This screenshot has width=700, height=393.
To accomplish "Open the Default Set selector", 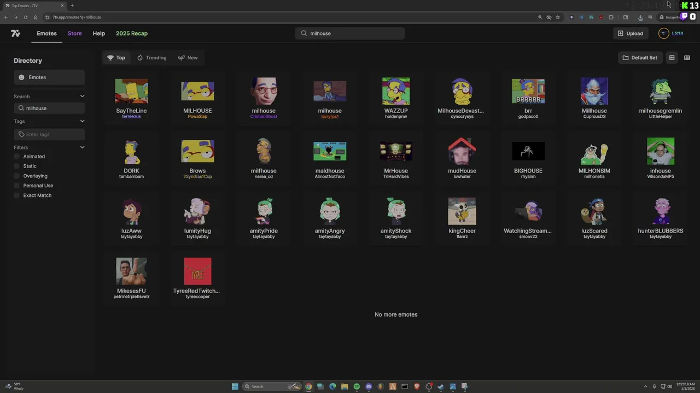I will pyautogui.click(x=640, y=57).
